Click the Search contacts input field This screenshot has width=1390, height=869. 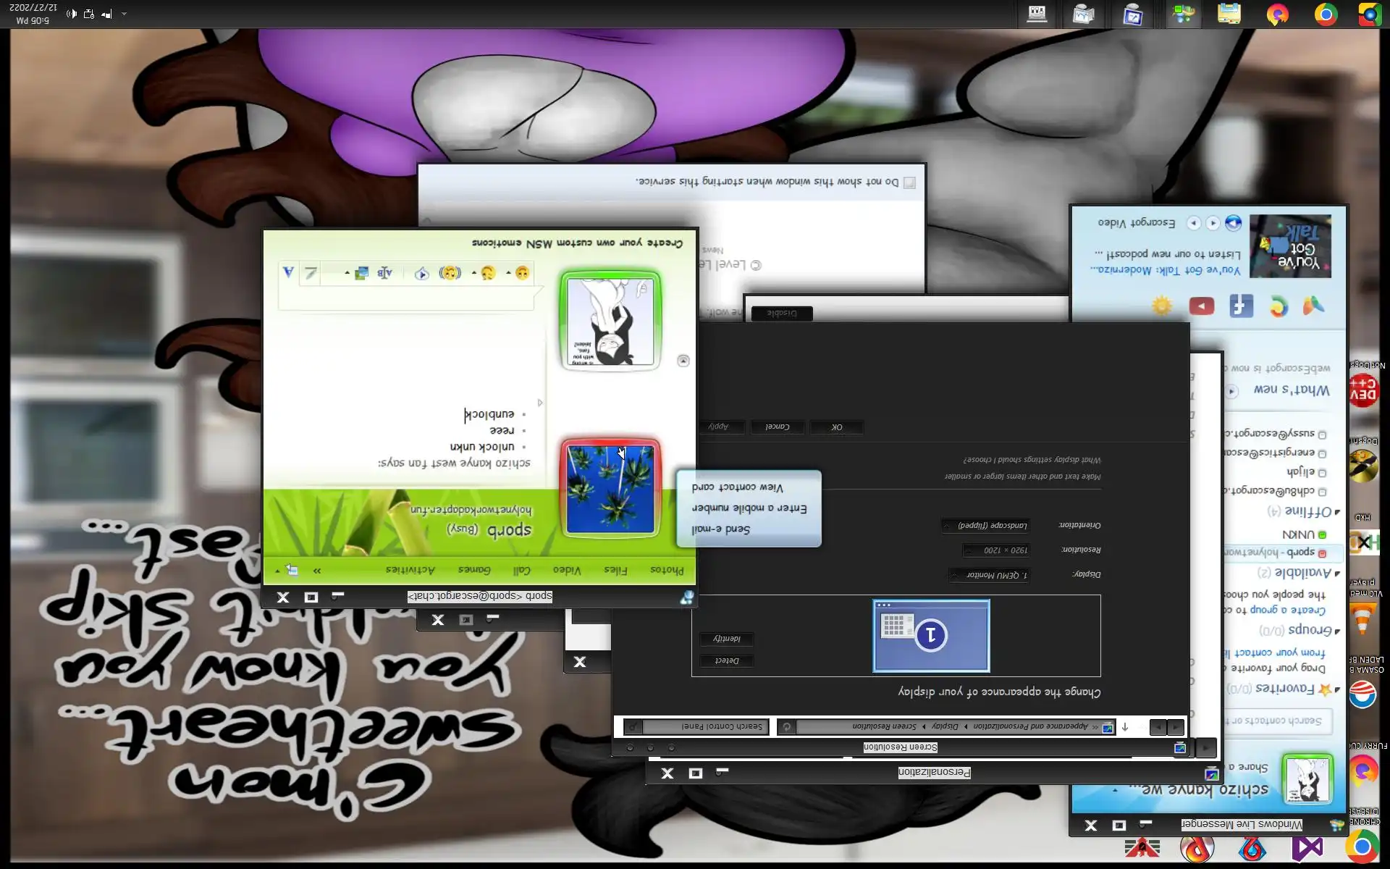1278,721
